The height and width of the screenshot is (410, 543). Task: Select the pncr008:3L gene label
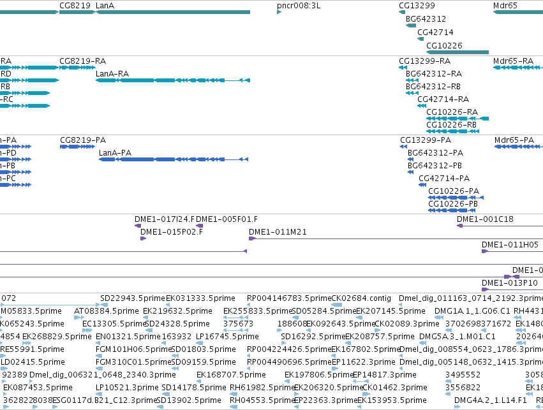pyautogui.click(x=299, y=6)
